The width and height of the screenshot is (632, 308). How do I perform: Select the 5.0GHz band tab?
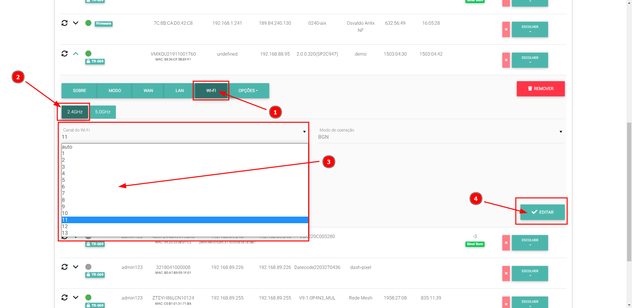pyautogui.click(x=103, y=112)
